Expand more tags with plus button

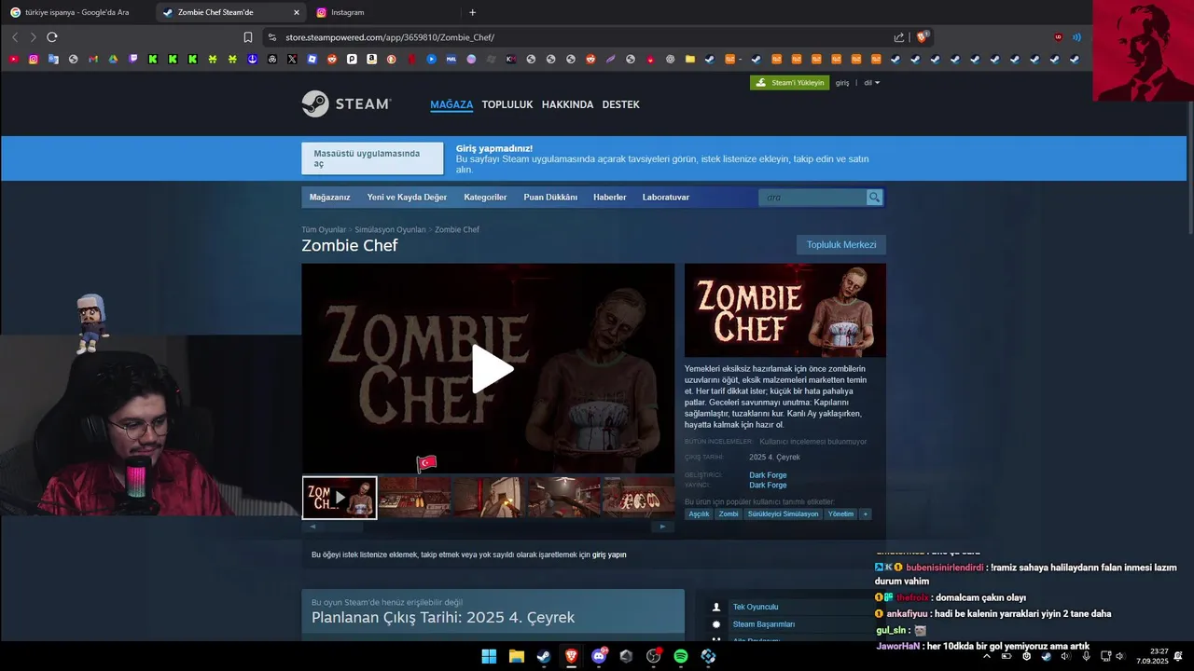865,514
